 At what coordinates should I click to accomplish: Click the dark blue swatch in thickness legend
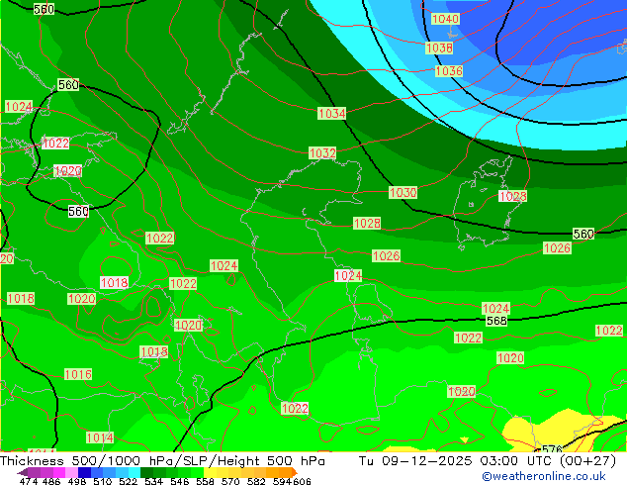pyautogui.click(x=84, y=472)
